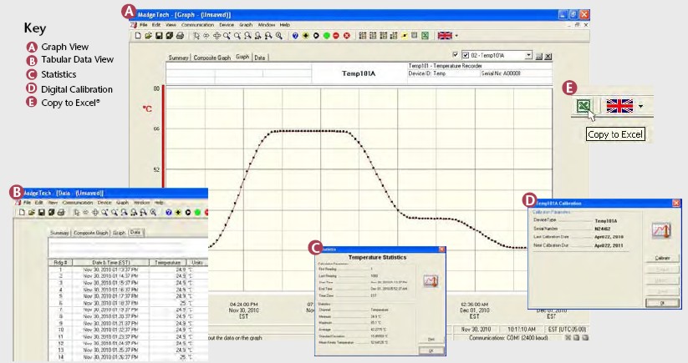The width and height of the screenshot is (688, 363).
Task: Click reading row 6 with 25 °C value
Action: click(127, 304)
